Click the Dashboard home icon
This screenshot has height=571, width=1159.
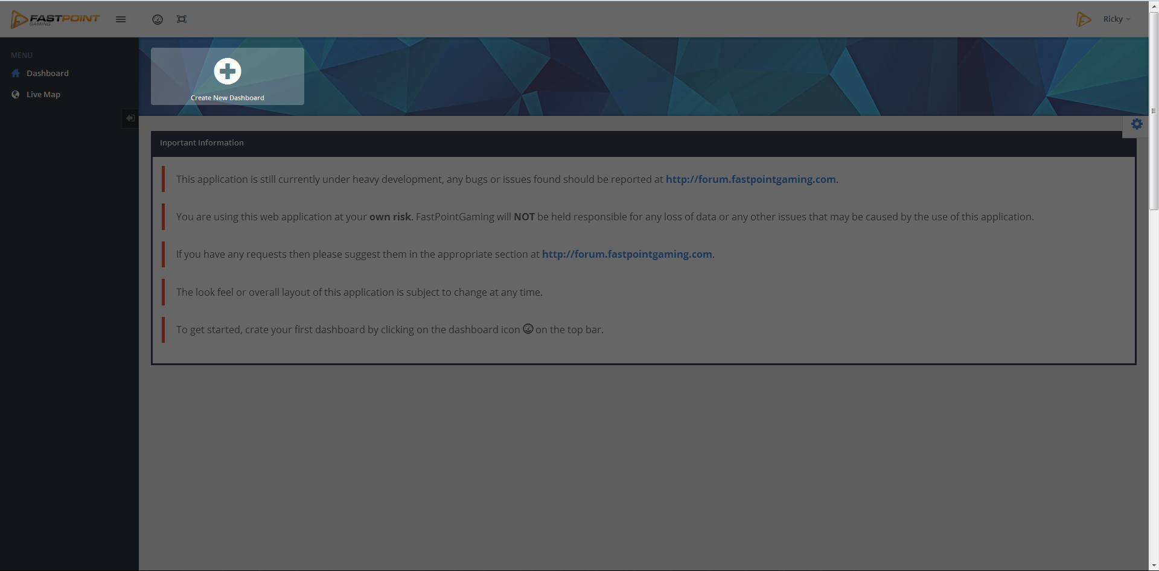[x=16, y=73]
